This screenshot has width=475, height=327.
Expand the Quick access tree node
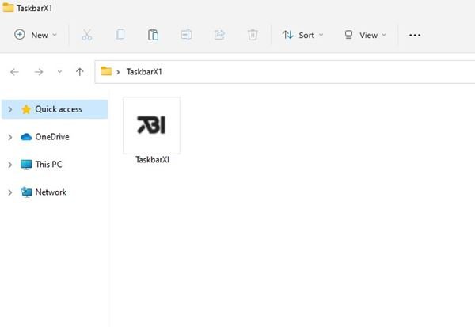coord(10,109)
